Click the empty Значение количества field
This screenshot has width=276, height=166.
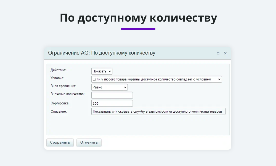click(x=112, y=95)
